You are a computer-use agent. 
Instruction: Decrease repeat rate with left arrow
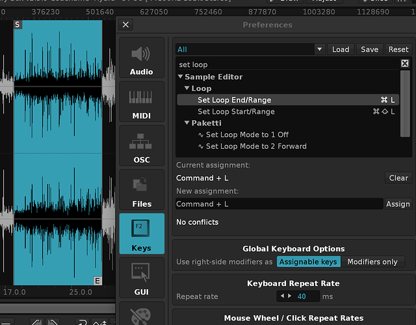click(282, 296)
